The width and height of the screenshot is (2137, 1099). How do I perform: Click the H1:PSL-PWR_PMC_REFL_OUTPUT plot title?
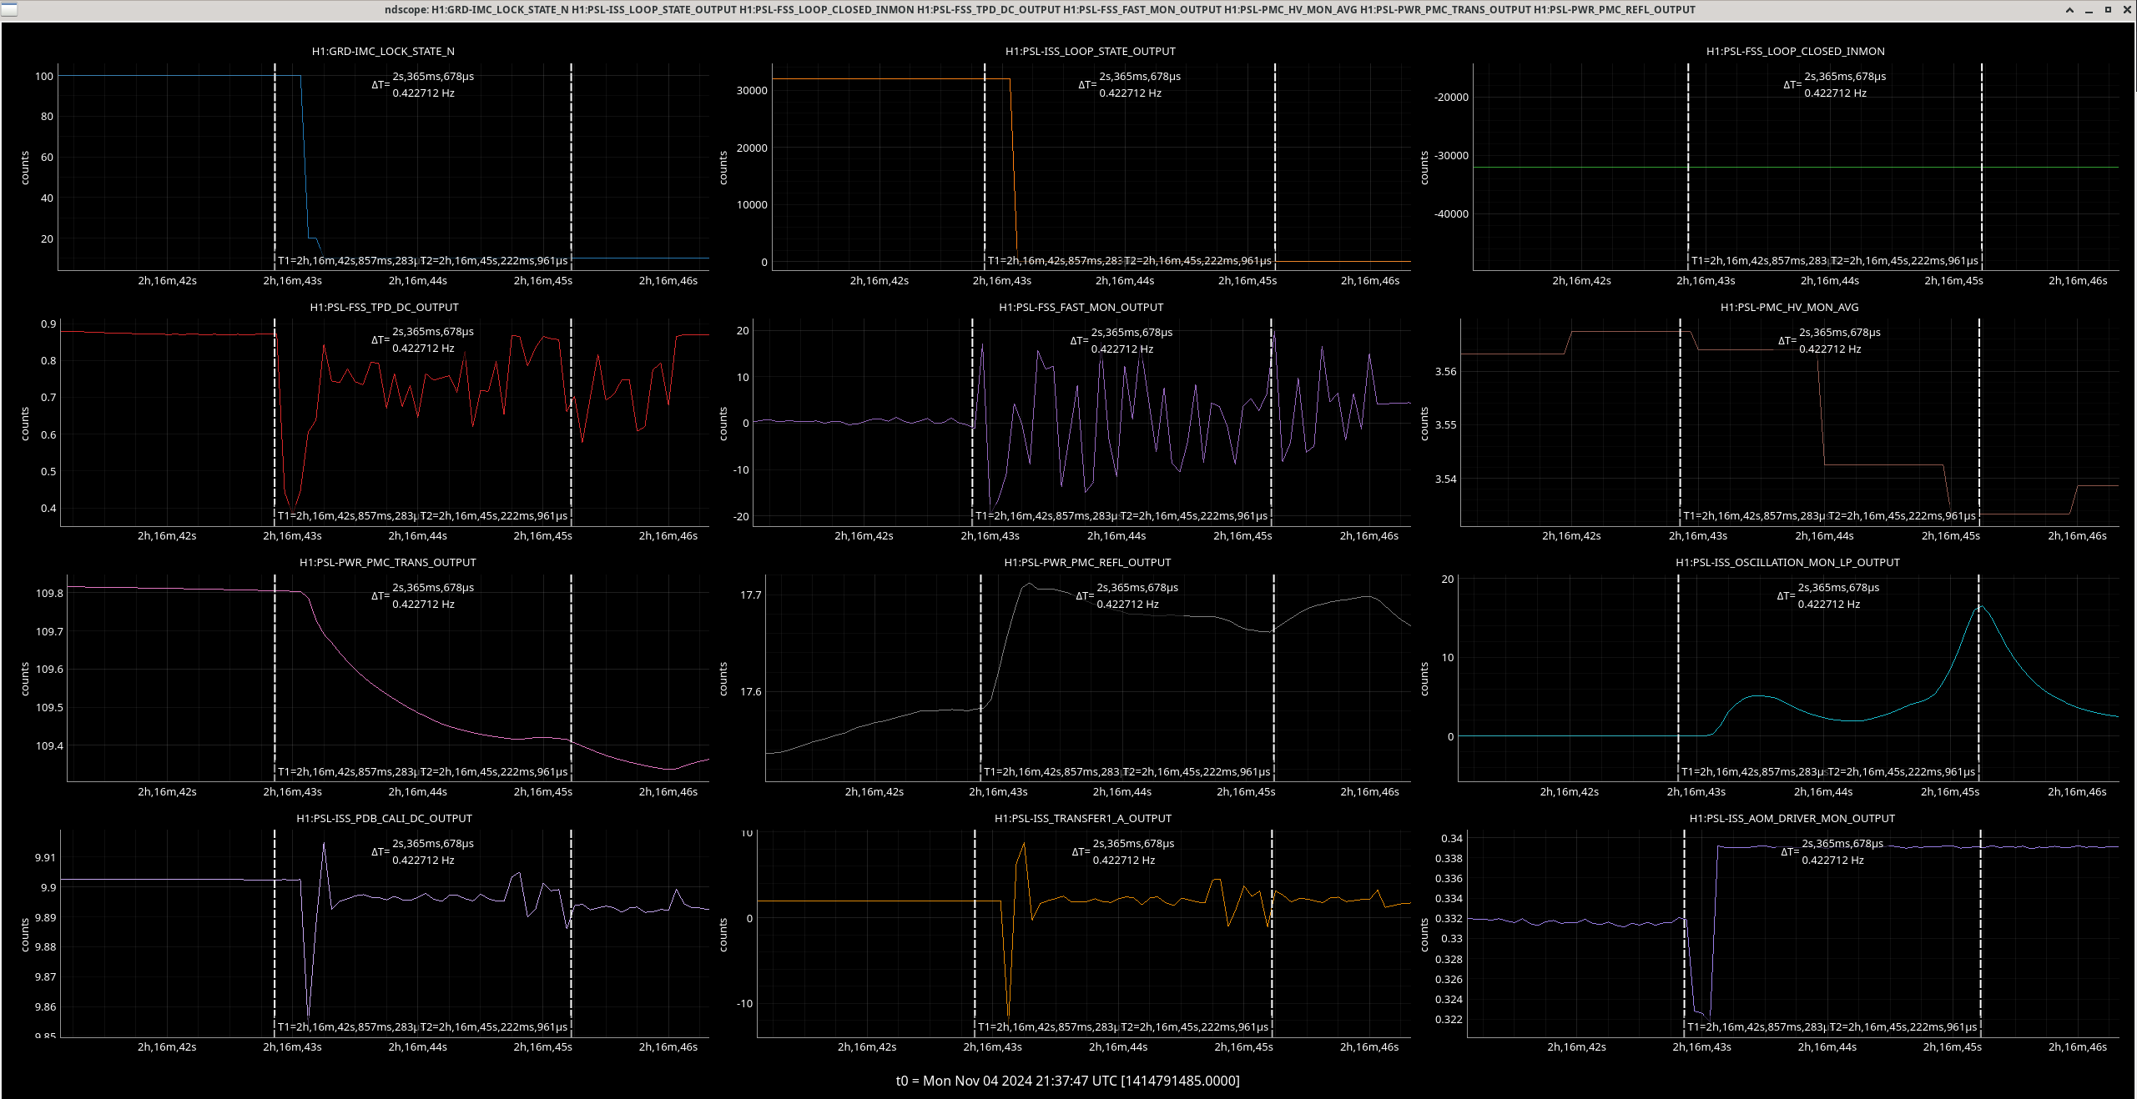tap(1087, 562)
